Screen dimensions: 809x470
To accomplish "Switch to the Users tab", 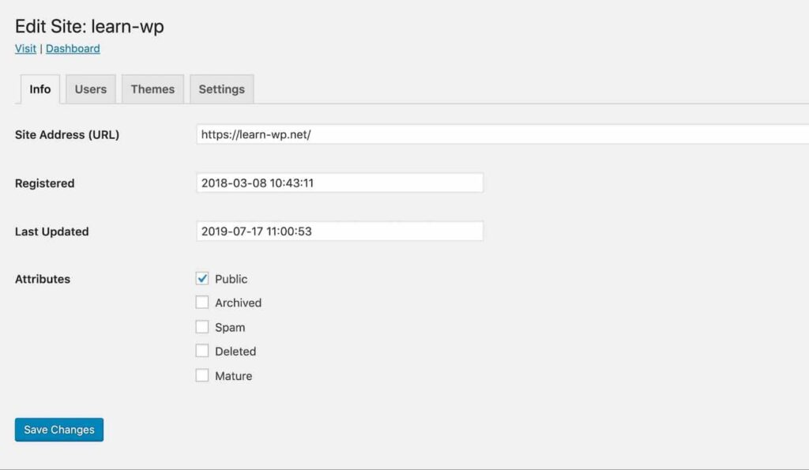I will point(90,89).
